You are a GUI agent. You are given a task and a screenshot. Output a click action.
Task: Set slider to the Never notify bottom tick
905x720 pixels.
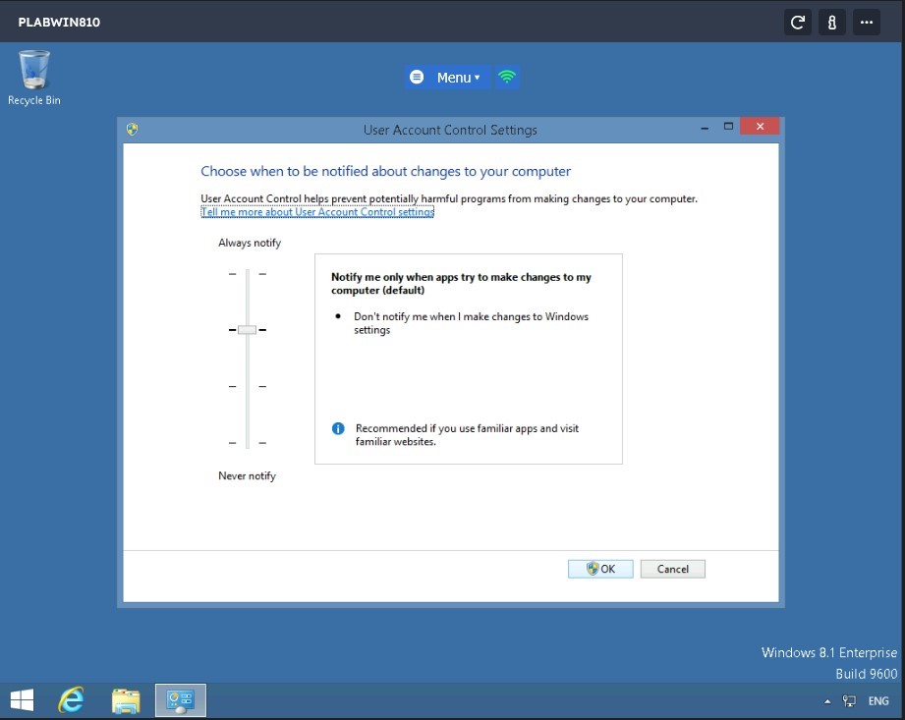[247, 443]
